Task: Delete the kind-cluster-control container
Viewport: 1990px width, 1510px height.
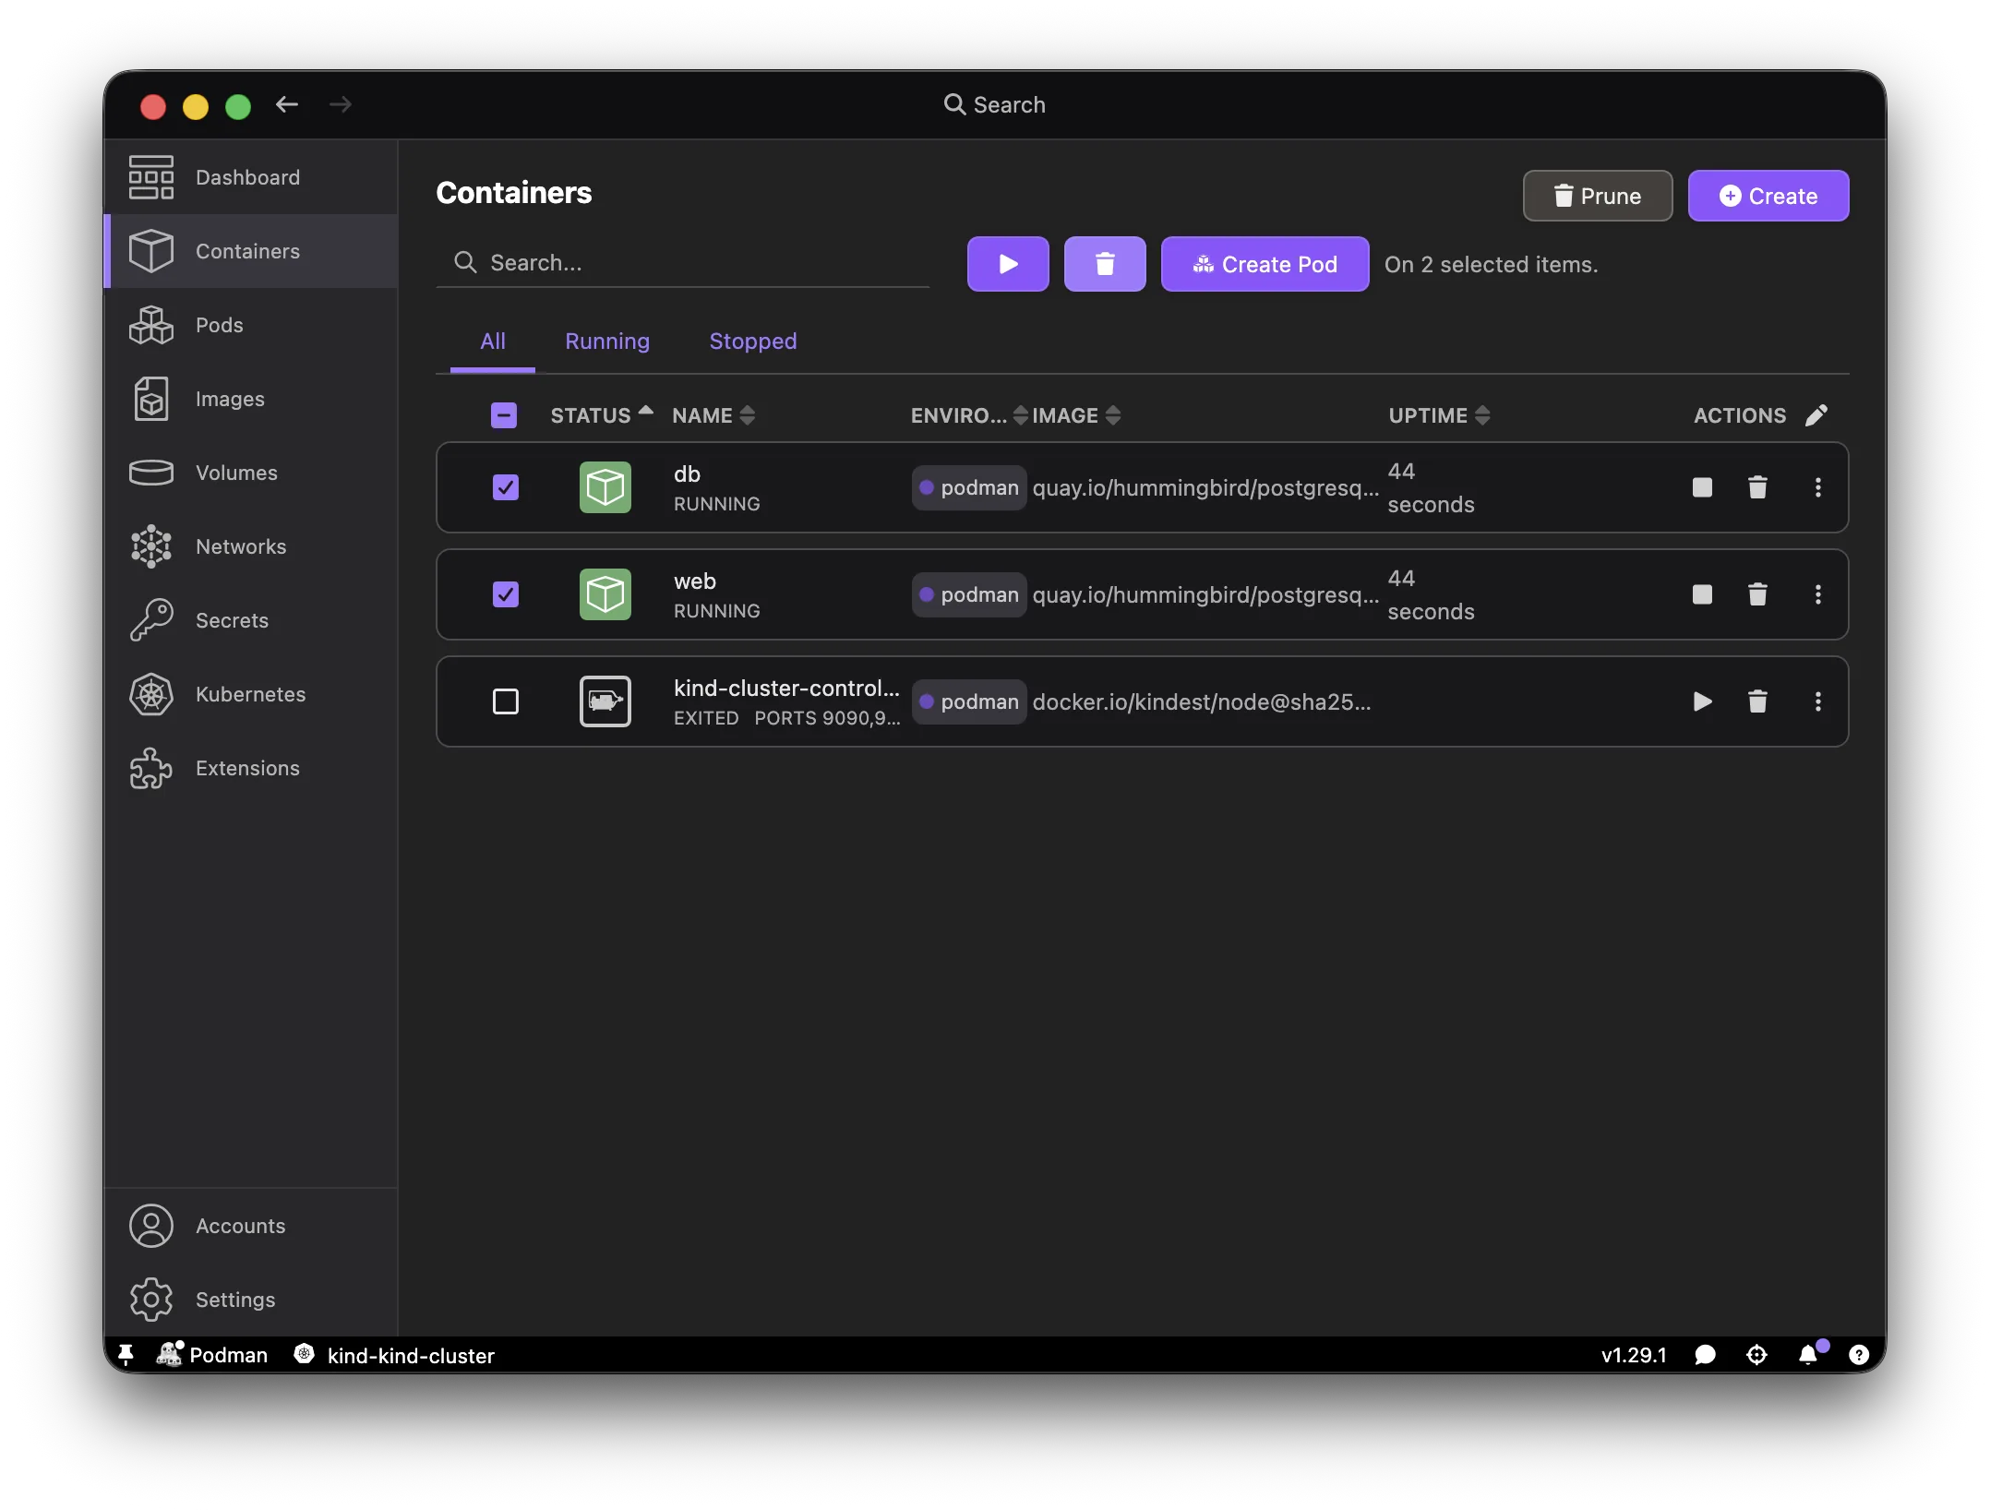Action: coord(1757,701)
